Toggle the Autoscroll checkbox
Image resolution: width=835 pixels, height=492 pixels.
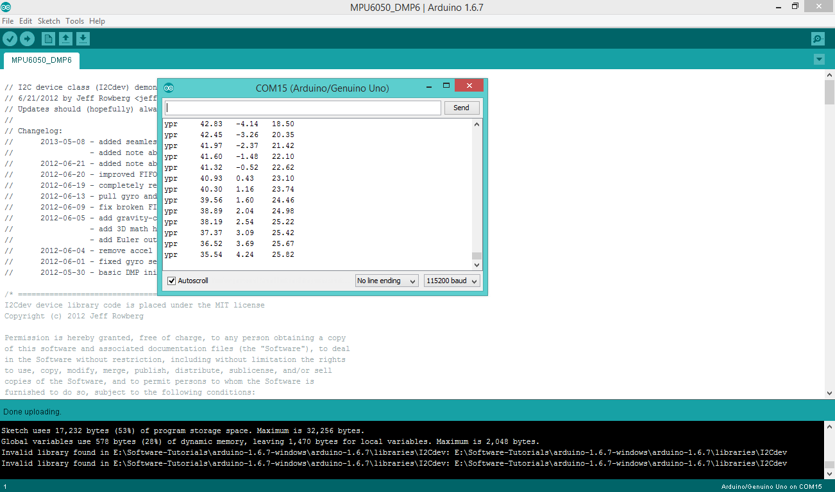[x=171, y=281]
